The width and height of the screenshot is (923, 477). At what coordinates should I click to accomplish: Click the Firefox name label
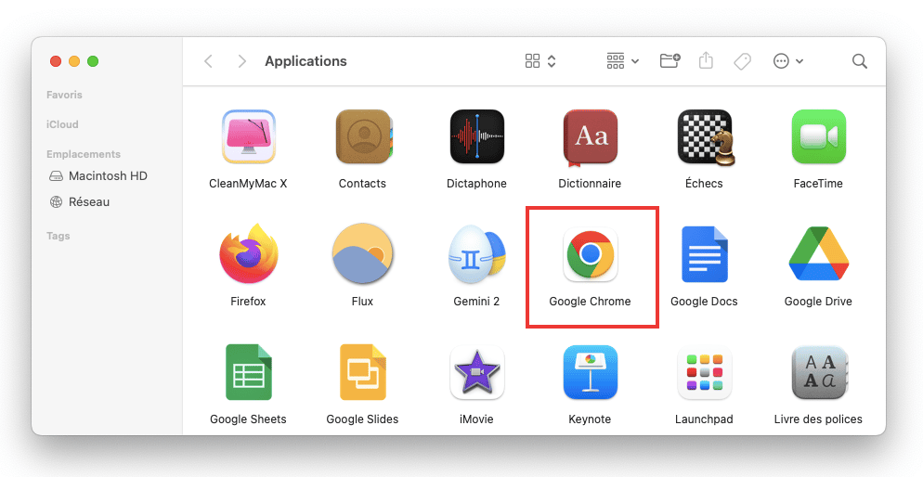coord(248,301)
